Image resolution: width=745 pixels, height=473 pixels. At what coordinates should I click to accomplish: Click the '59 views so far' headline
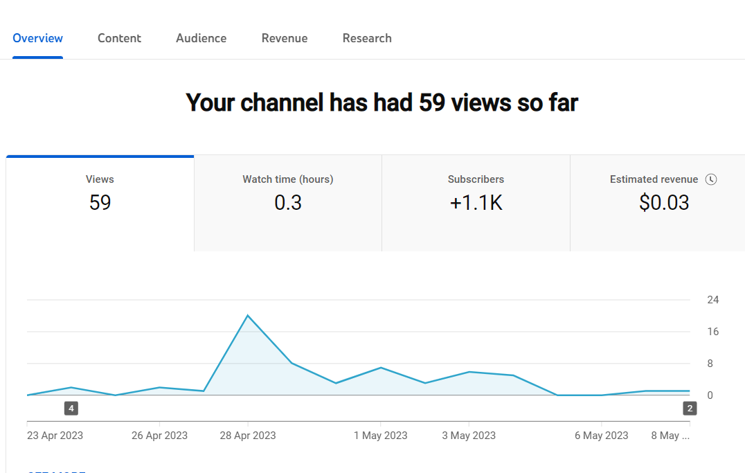pos(382,102)
